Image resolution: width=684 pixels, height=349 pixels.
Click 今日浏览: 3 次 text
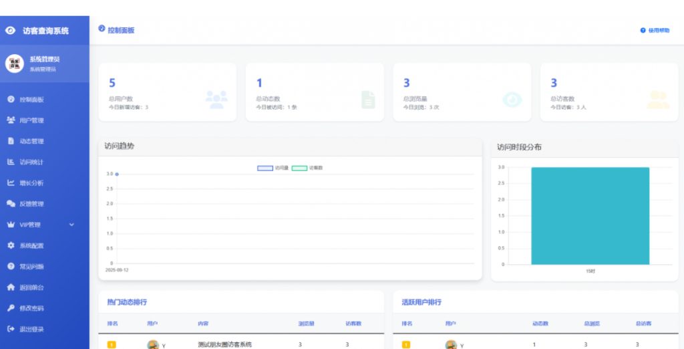pyautogui.click(x=421, y=108)
